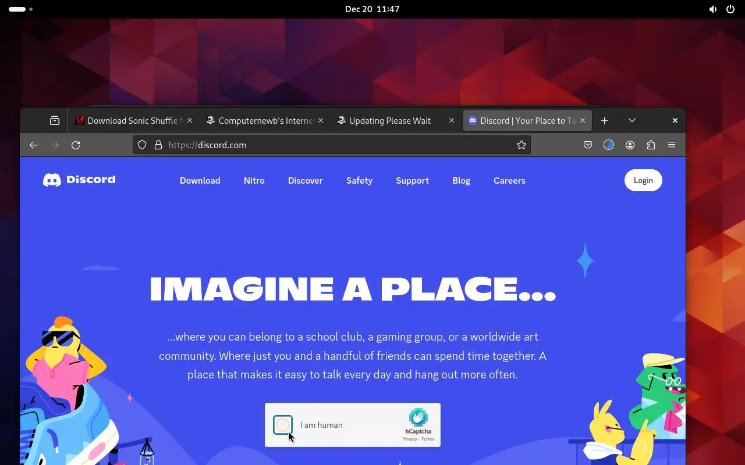The image size is (745, 465).
Task: Select the Discord | Your Place tab
Action: (527, 120)
